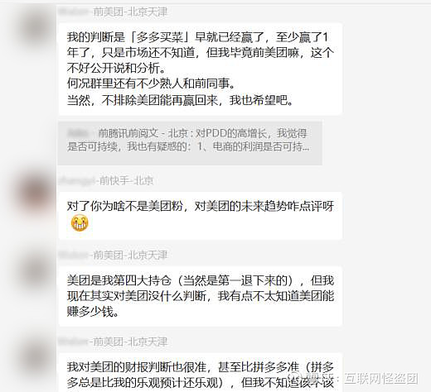Select the topmost 前美团-北京天津 sender name
The width and height of the screenshot is (431, 392).
tap(114, 12)
